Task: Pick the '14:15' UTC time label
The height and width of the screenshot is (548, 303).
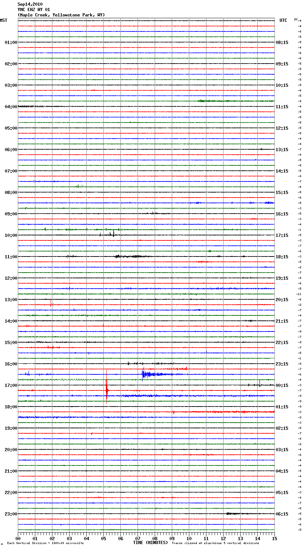Action: coord(282,171)
